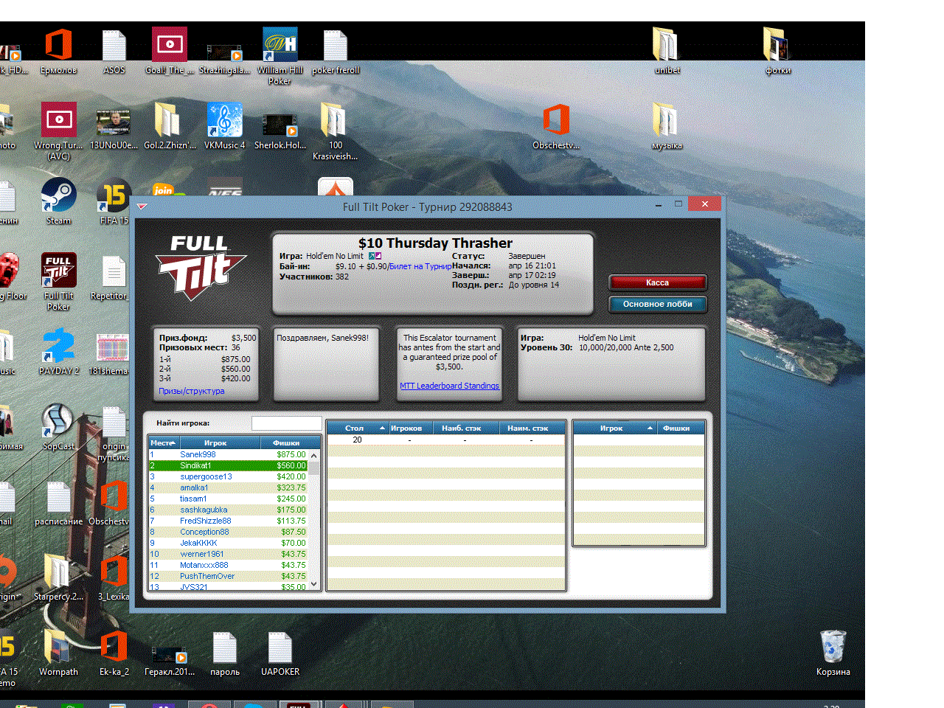The image size is (944, 708).
Task: Open the PAYDAY 2 shortcut
Action: coord(59,351)
